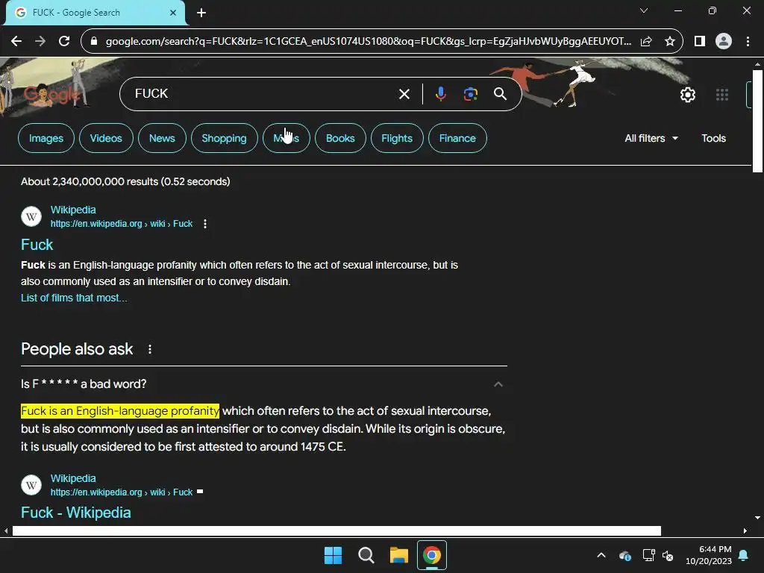Image resolution: width=764 pixels, height=573 pixels.
Task: Click Chrome icon in taskbar
Action: point(432,555)
